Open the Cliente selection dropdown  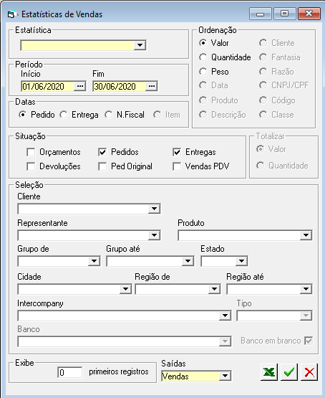(x=154, y=209)
